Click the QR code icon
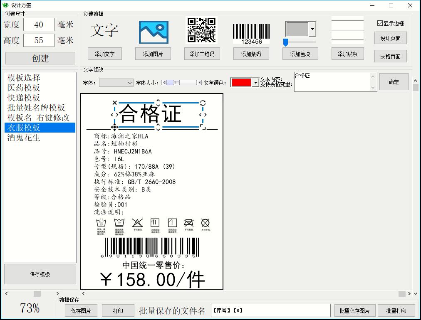 point(201,30)
